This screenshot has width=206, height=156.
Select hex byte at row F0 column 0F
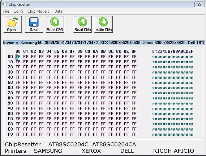tap(134, 134)
